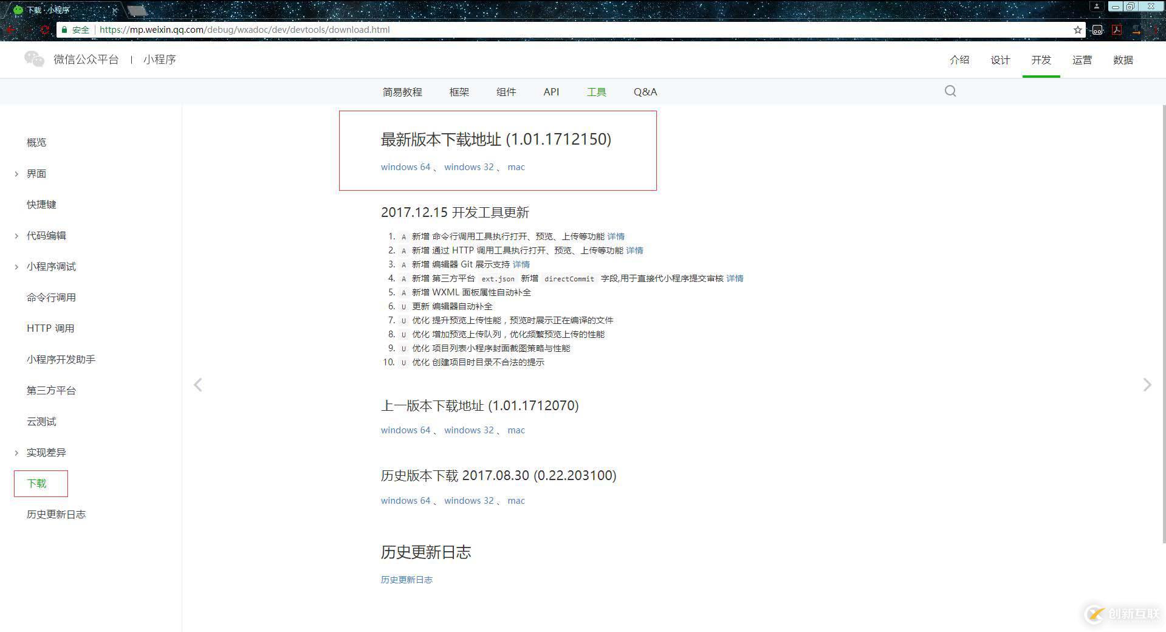The width and height of the screenshot is (1166, 632).
Task: Switch to the Q&A tab
Action: 645,92
